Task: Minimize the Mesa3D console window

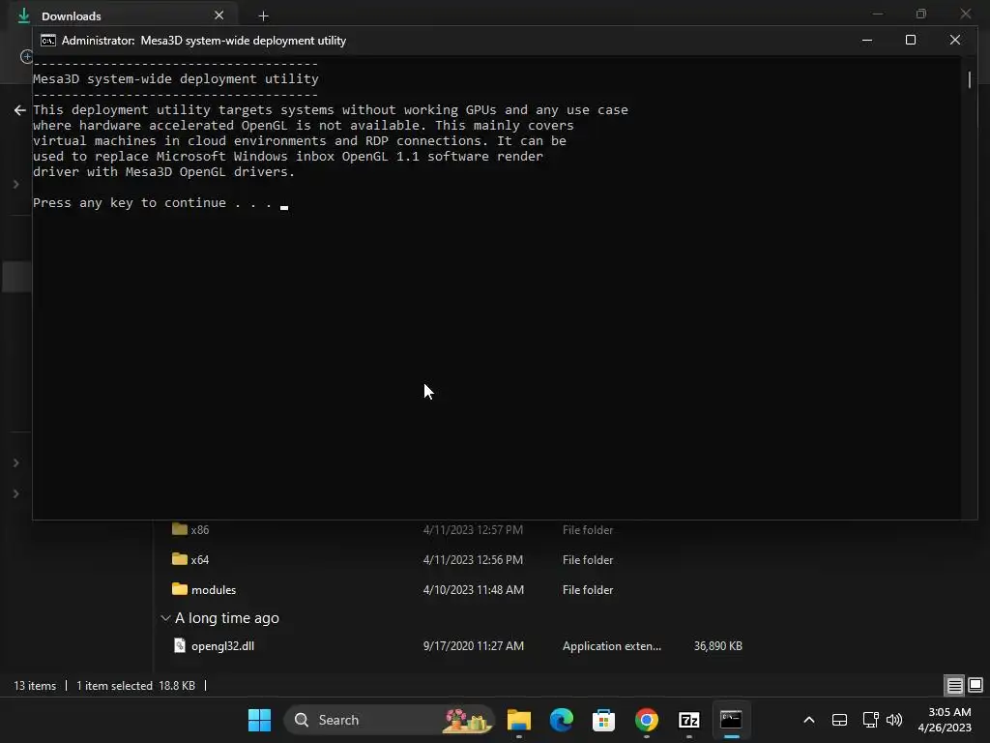Action: 867,40
